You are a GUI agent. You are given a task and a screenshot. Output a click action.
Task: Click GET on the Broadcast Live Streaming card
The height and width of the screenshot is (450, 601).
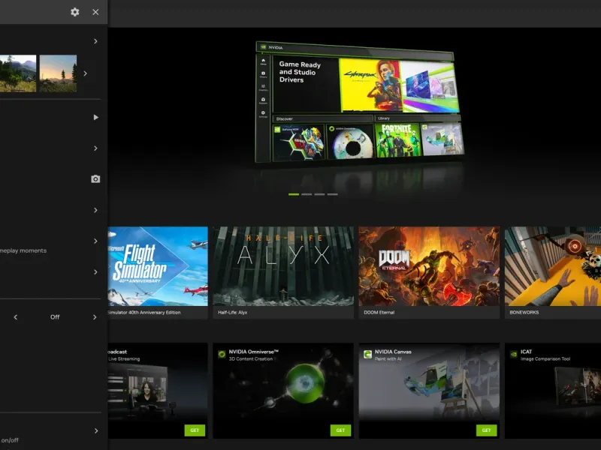point(195,430)
